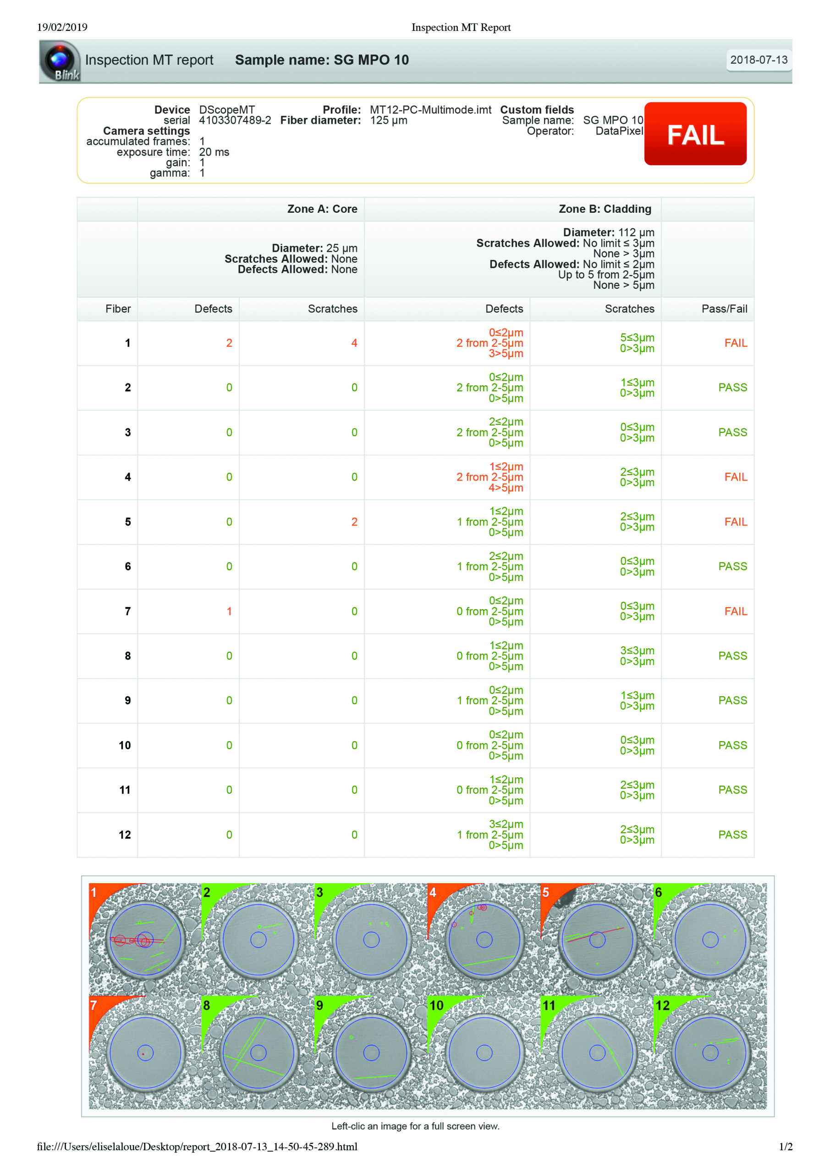Click the 2018-07-13 date badge
The image size is (830, 1174).
759,60
